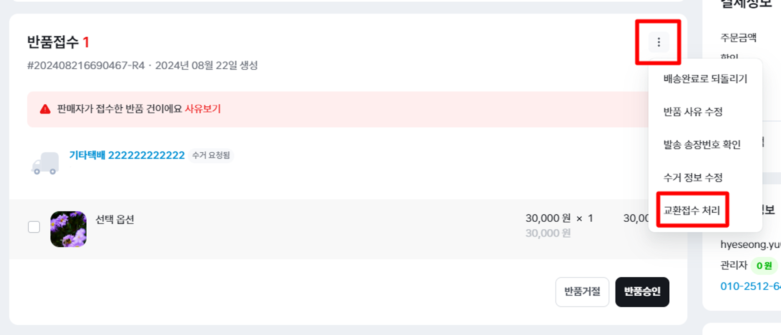
Task: Click the hyeseong.yu email text
Action: (x=750, y=245)
